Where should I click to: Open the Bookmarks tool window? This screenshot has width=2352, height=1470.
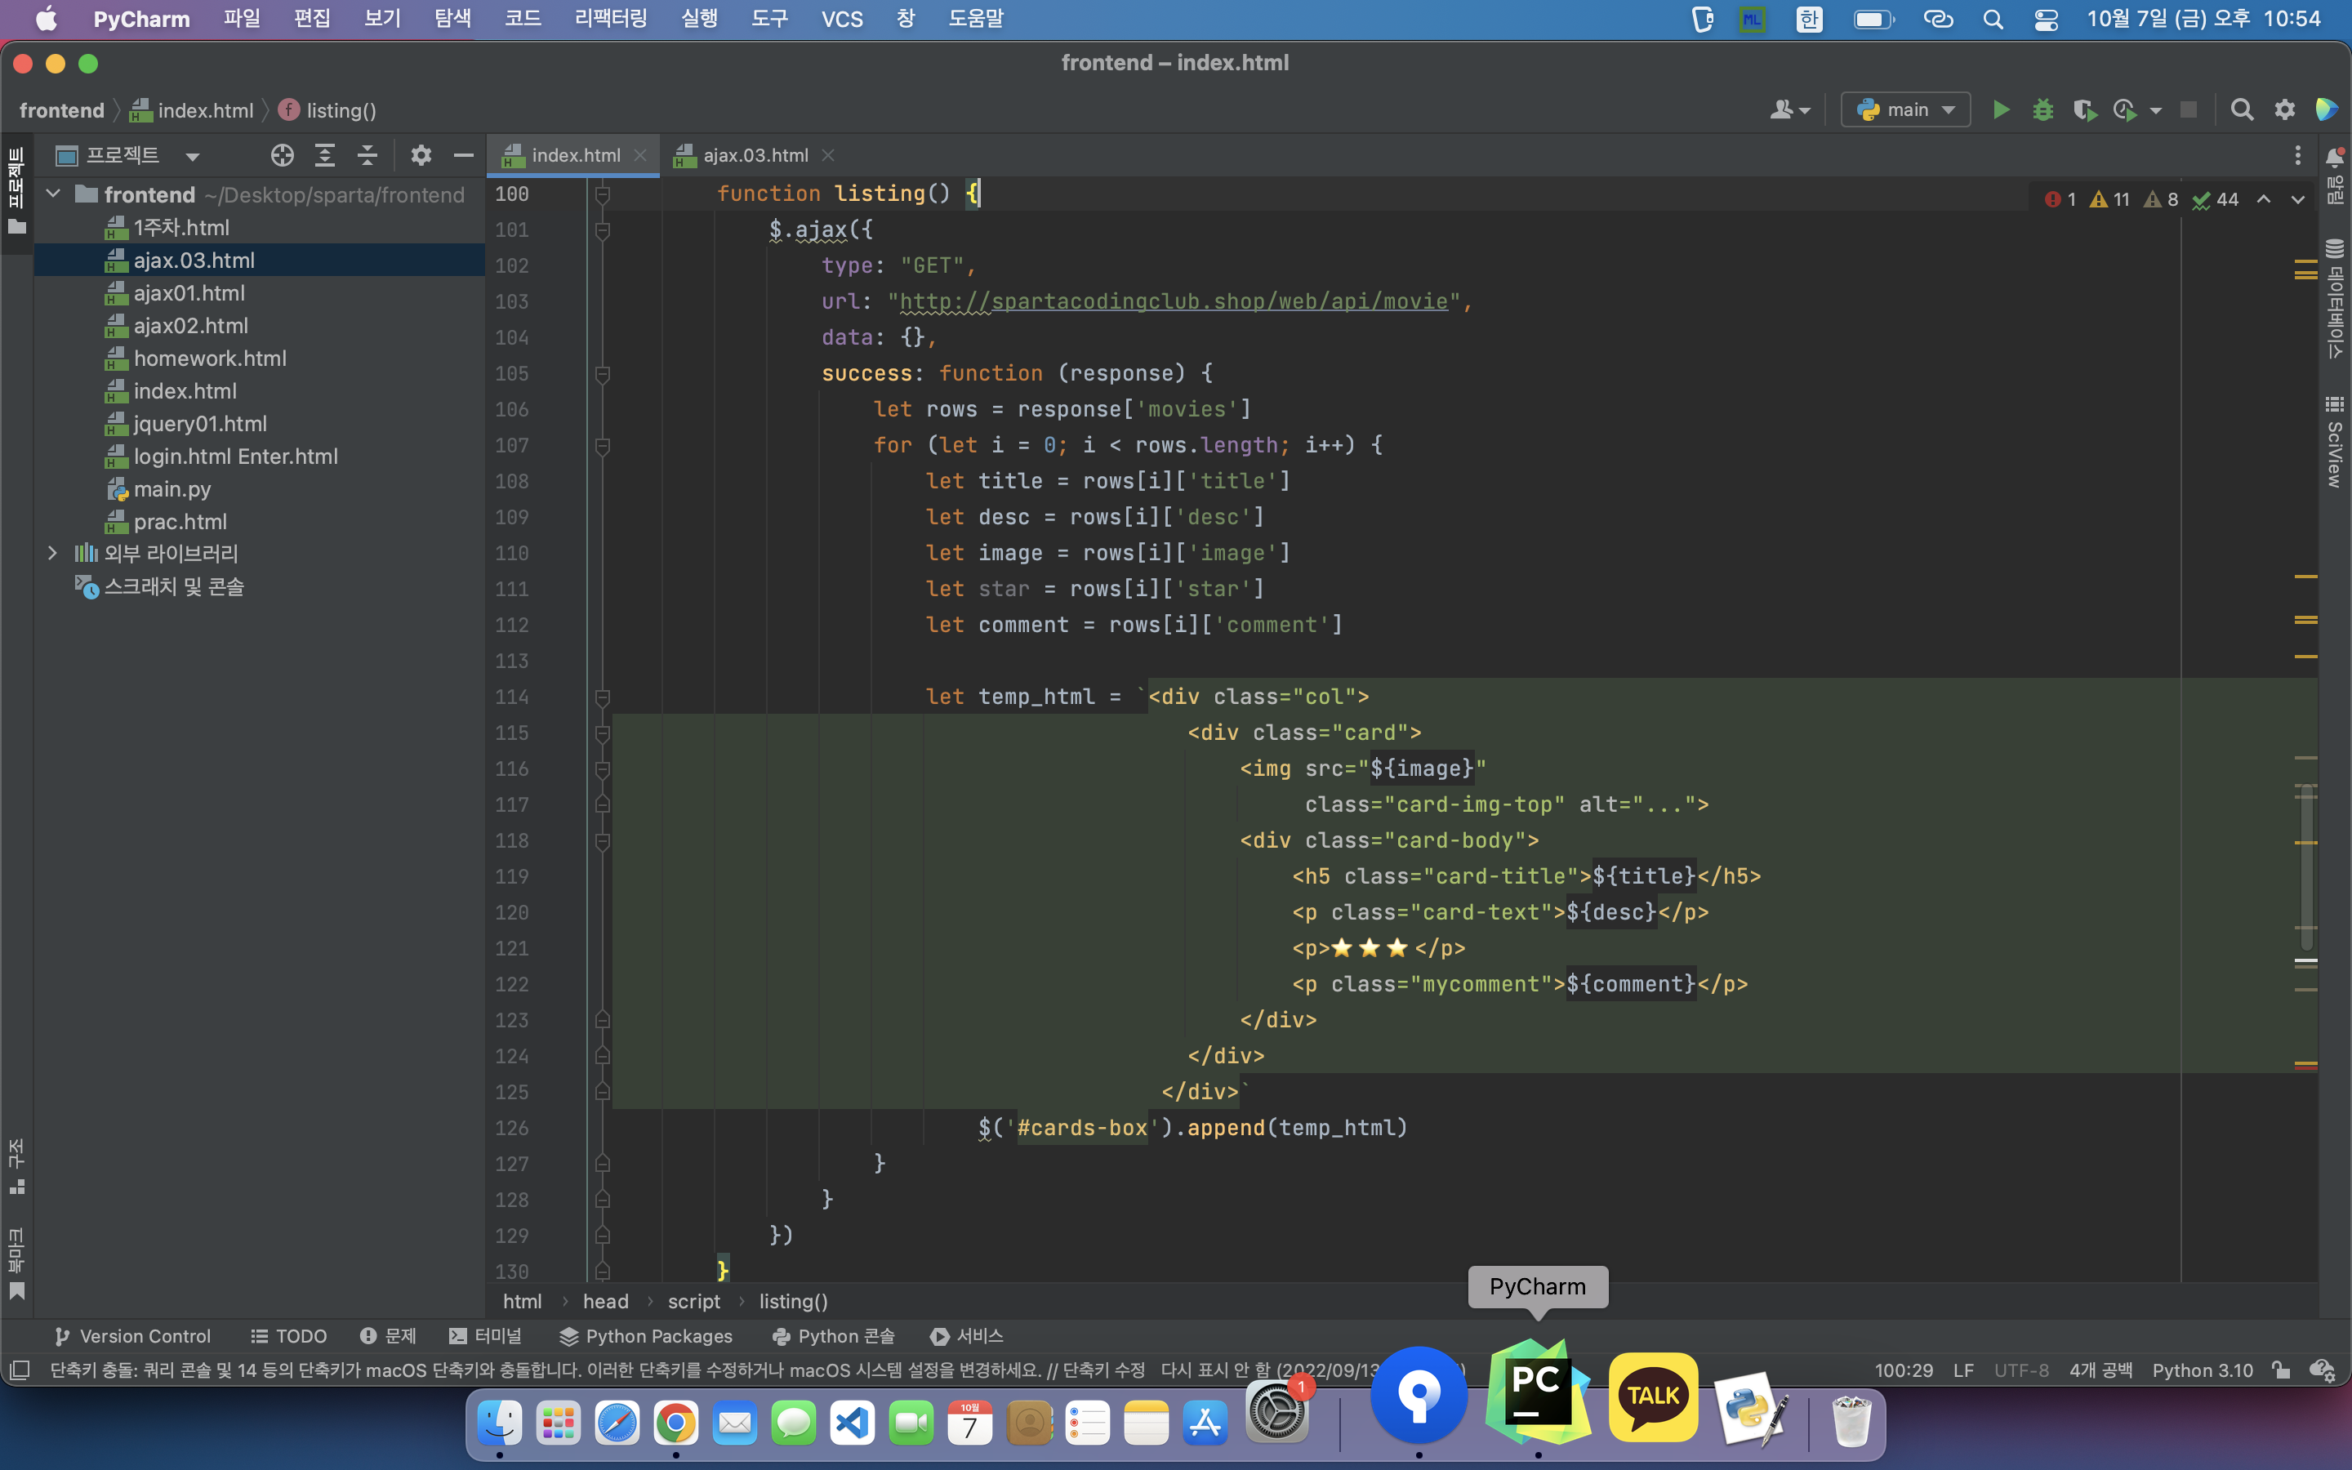[16, 1263]
